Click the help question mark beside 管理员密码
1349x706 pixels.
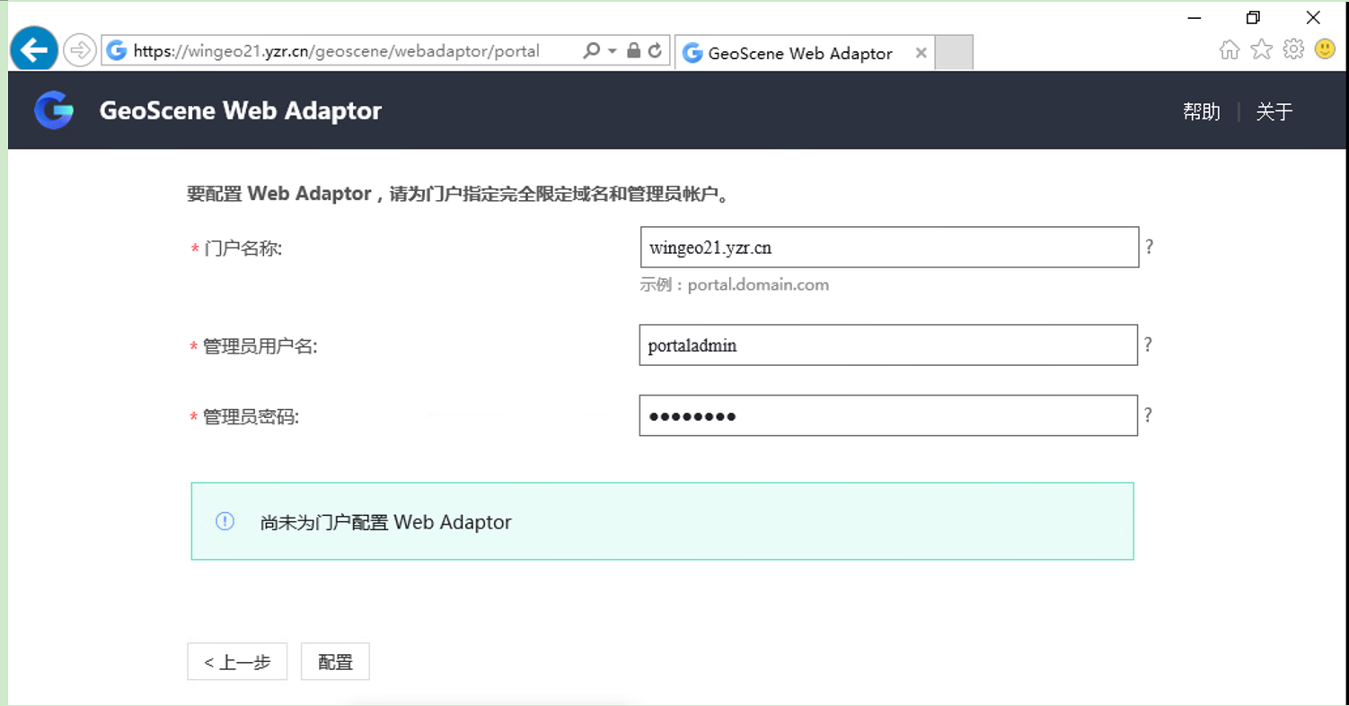1148,415
